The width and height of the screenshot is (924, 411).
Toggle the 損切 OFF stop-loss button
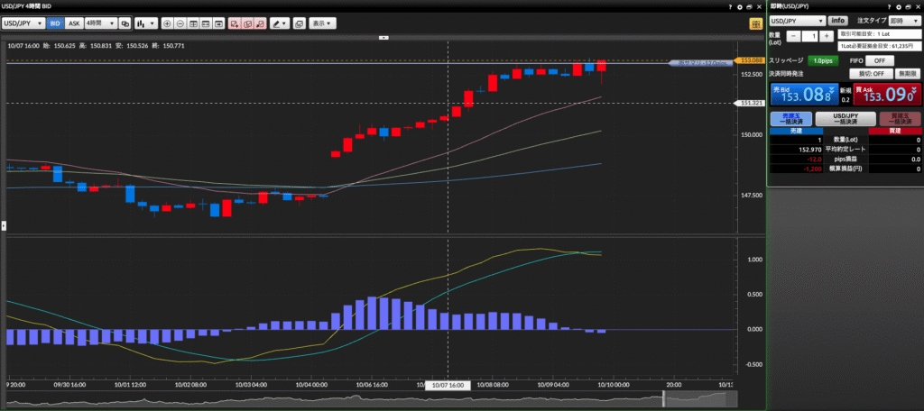871,73
